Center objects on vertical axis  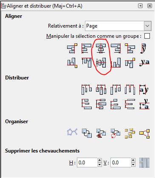pos(101,48)
